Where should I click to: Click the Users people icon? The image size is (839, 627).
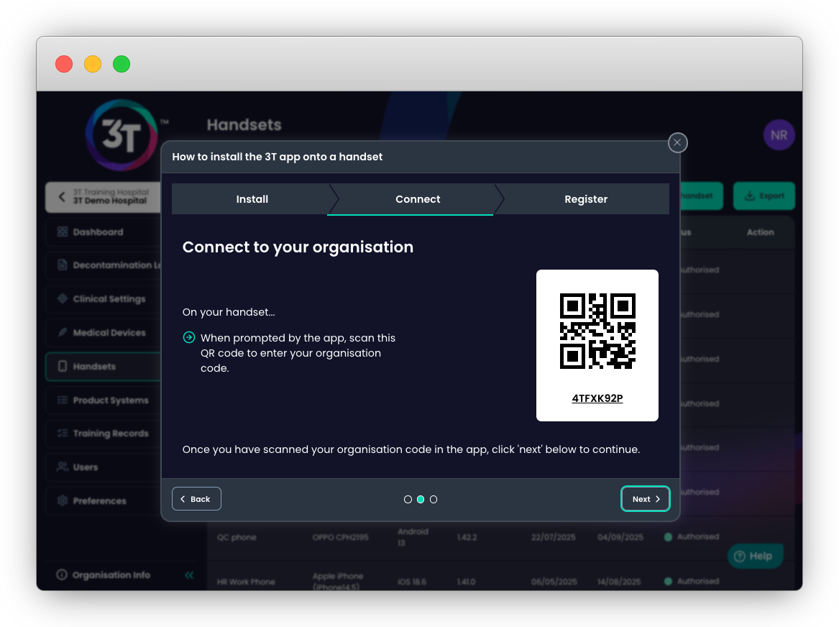click(63, 467)
